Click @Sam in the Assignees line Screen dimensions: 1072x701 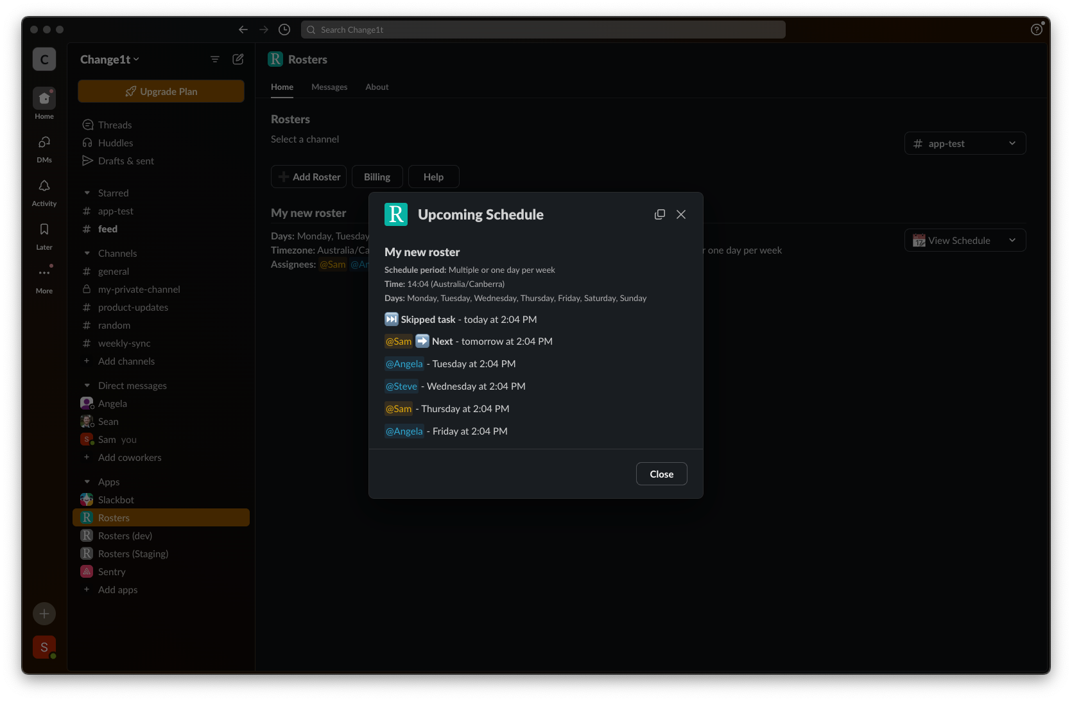coord(333,264)
